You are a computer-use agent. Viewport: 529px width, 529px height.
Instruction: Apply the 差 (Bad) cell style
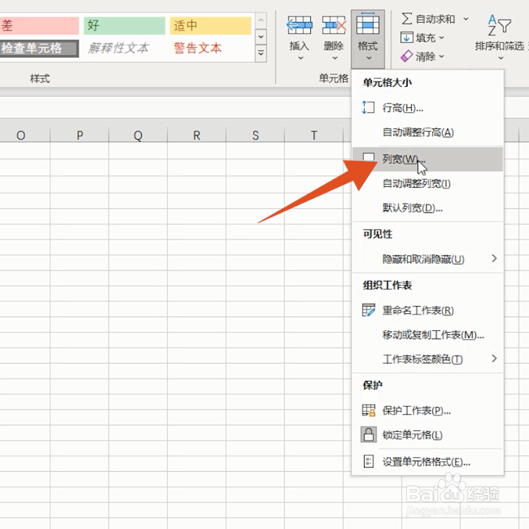(39, 25)
